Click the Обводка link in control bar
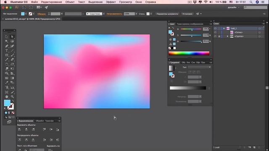Image resolution: width=269 pixels, height=151 pixels. pyautogui.click(x=41, y=14)
